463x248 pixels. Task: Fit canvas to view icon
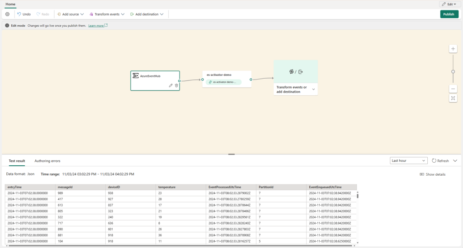click(453, 98)
